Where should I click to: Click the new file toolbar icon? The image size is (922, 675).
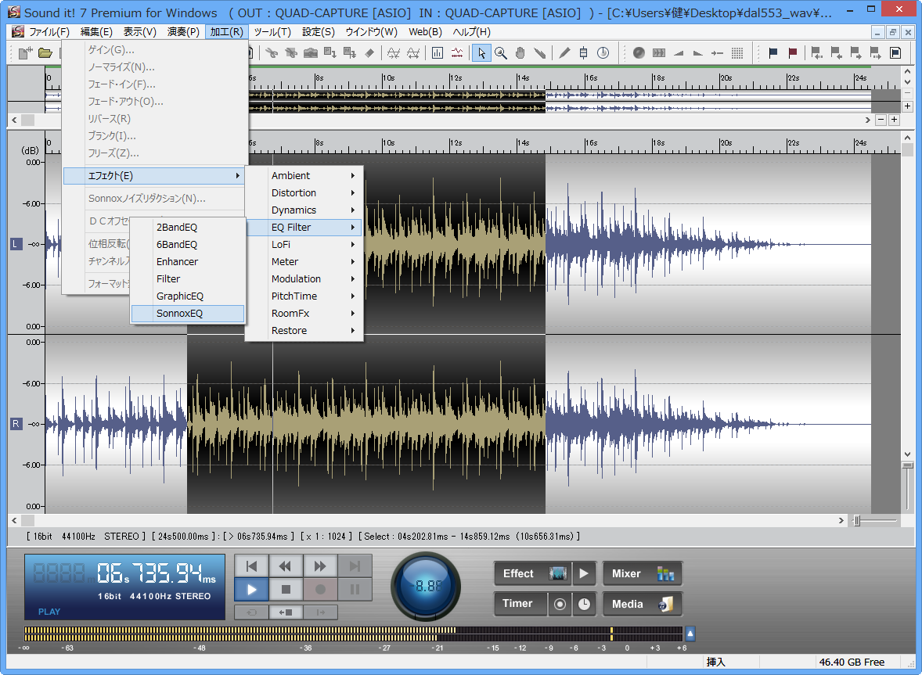(x=25, y=53)
